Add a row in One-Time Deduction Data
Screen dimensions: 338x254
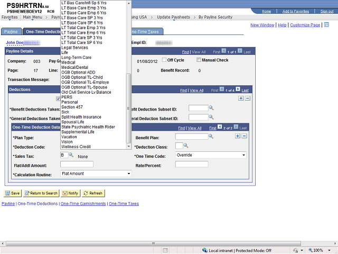click(238, 136)
